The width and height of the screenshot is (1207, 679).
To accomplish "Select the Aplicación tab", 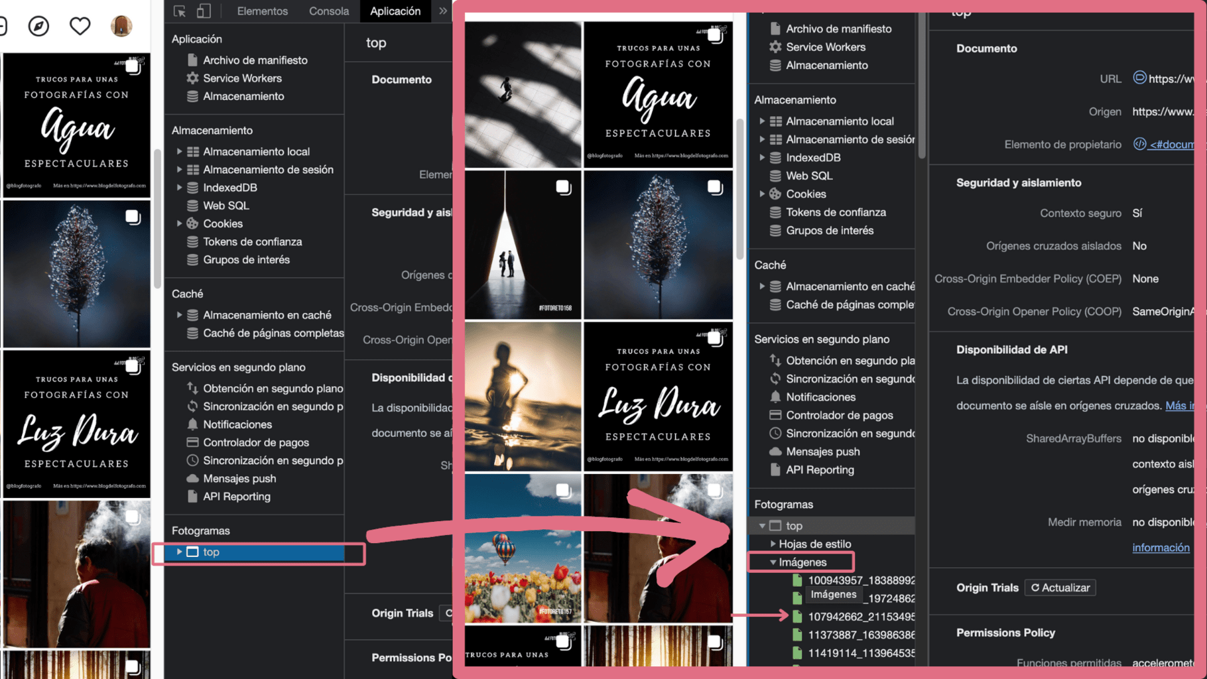I will (x=395, y=11).
